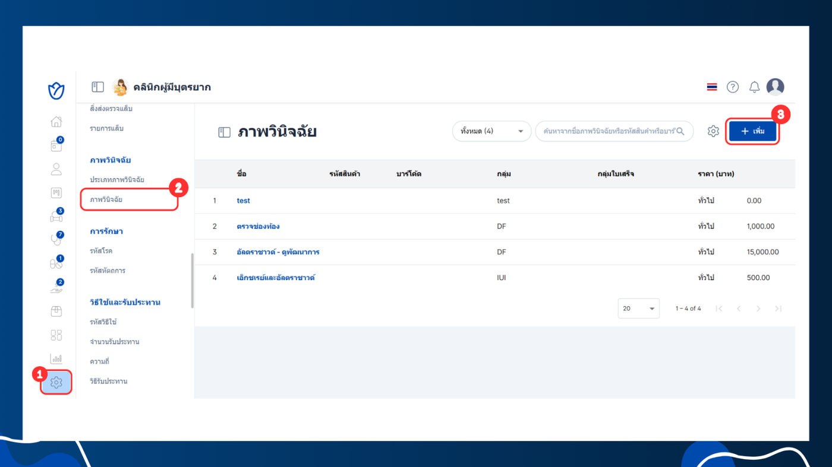This screenshot has width=832, height=467.
Task: Select จำนวนรับประทาน in the settings menu
Action: (x=115, y=342)
